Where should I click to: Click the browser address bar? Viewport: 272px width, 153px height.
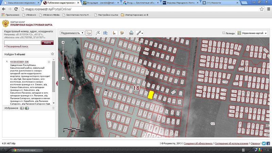click(x=140, y=9)
